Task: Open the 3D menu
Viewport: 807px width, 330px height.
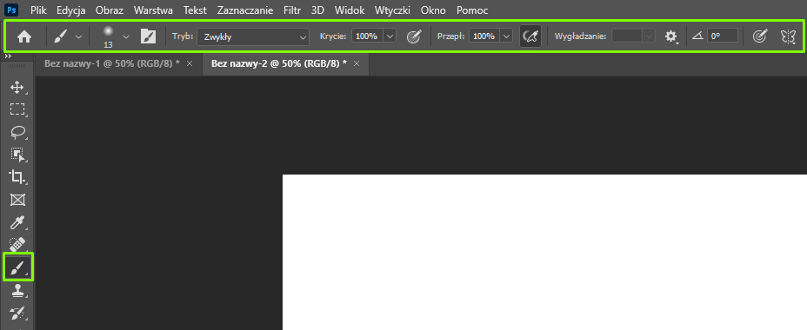Action: coord(317,10)
